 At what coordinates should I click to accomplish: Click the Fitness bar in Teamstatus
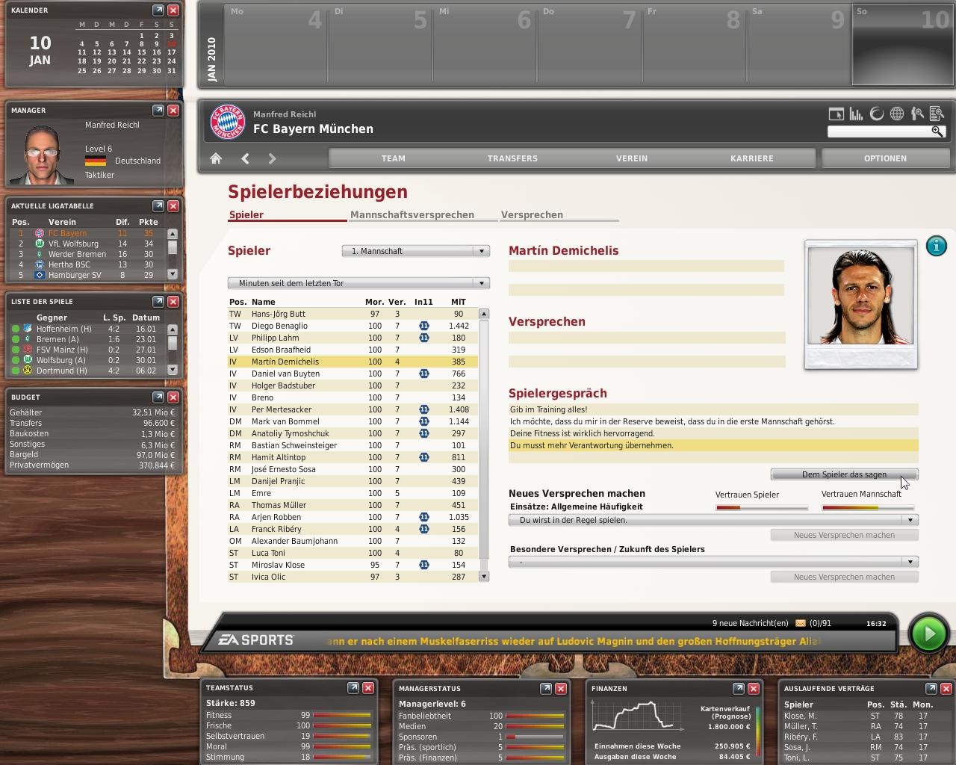pos(342,716)
